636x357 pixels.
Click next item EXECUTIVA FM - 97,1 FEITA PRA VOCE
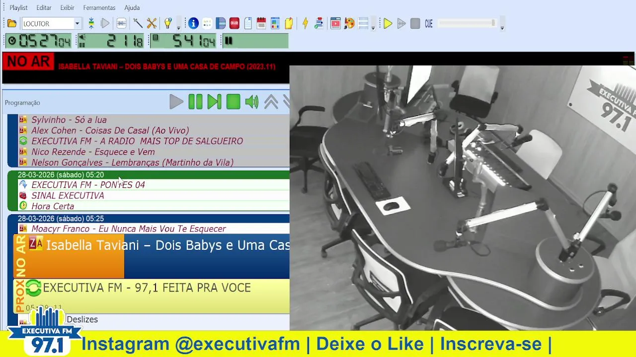click(152, 296)
